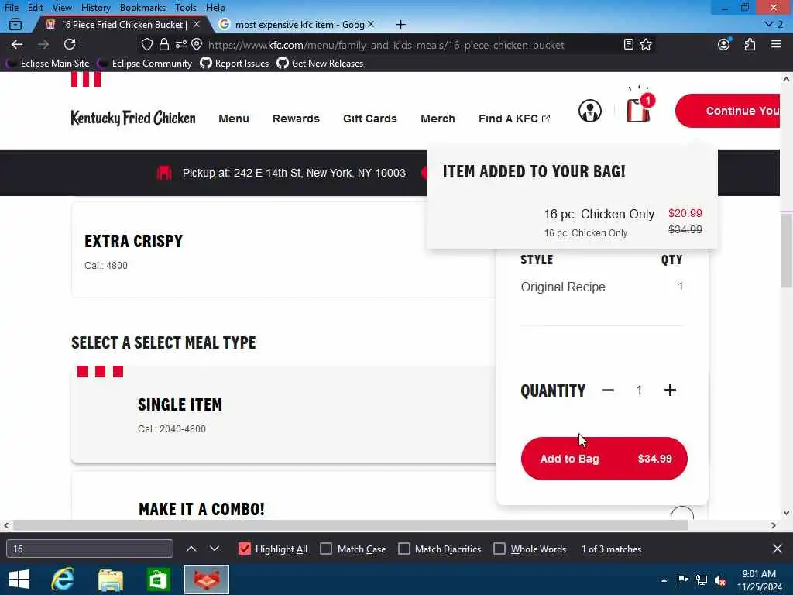Close the find bar with the X icon
The height and width of the screenshot is (595, 793).
point(778,549)
